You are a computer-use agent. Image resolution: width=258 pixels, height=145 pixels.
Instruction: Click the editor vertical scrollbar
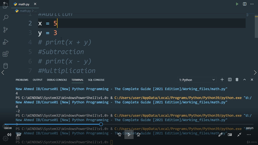256,27
